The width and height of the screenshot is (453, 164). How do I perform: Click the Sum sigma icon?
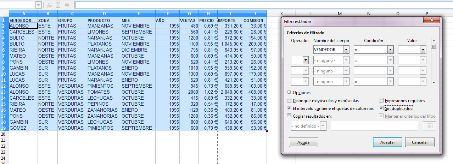[x=58, y=5]
